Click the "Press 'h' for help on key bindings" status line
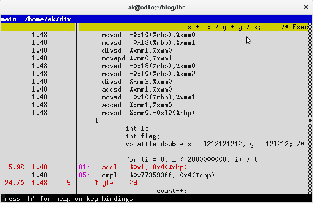 67,199
